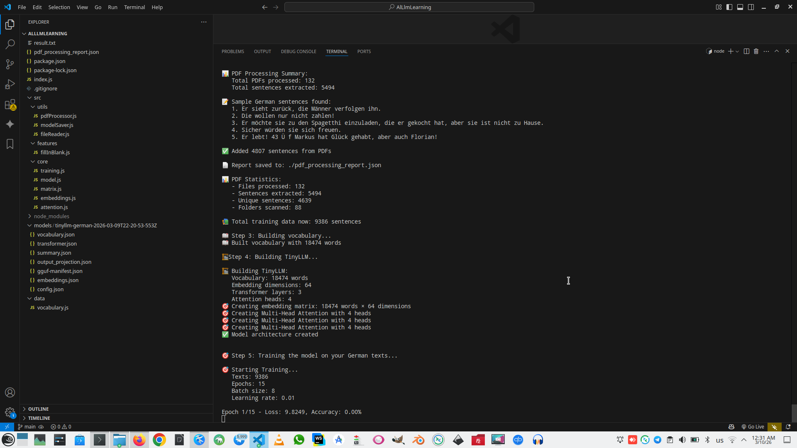Open the Accounts icon
This screenshot has height=448, width=797.
coord(10,392)
